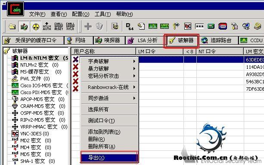Select PWL 文件 in tree
The image size is (264, 165).
click(x=35, y=79)
